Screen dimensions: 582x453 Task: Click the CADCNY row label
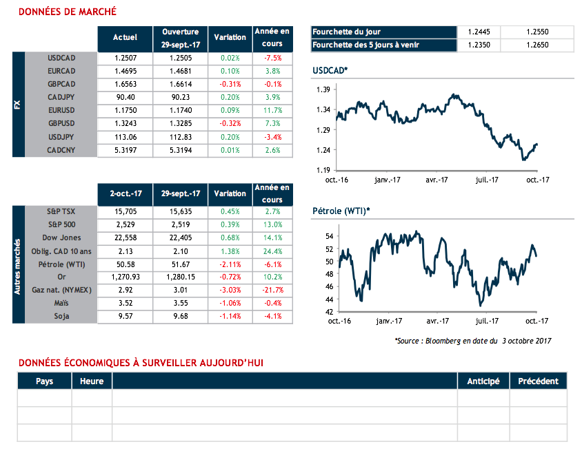[61, 149]
